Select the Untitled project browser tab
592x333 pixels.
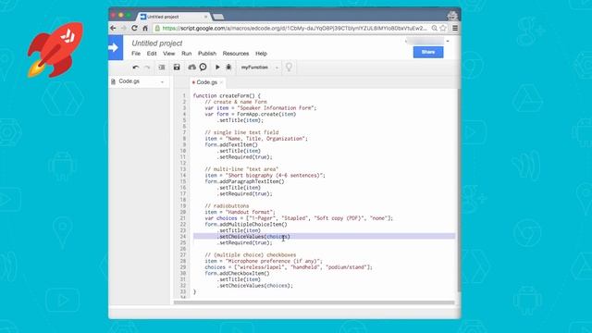point(174,17)
